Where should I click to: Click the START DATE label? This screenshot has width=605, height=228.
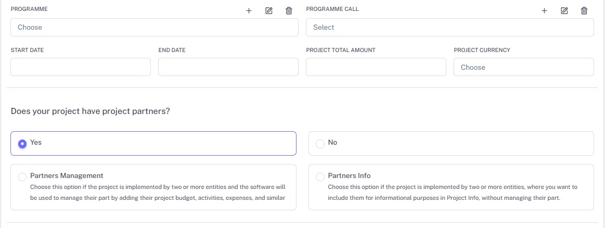(27, 50)
